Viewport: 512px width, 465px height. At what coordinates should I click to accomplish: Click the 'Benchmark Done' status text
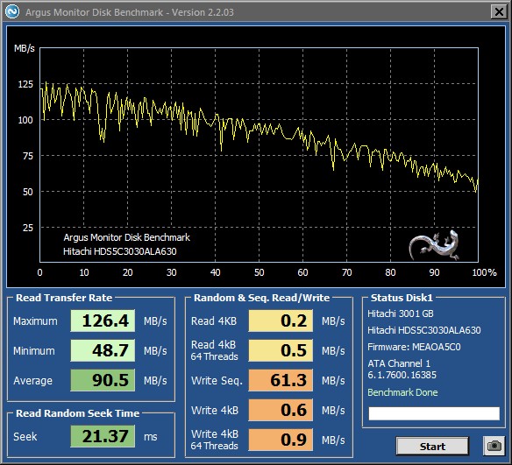point(402,392)
